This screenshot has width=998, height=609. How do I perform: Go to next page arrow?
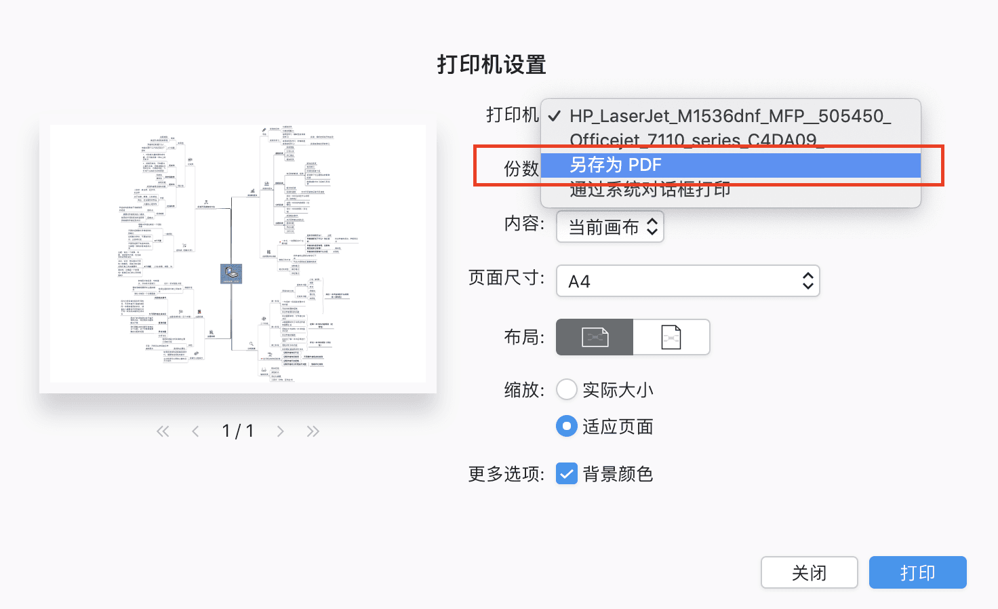click(x=281, y=430)
